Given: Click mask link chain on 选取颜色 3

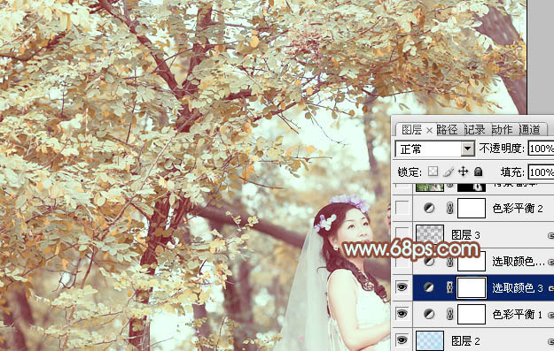Looking at the screenshot, I should click(x=449, y=287).
